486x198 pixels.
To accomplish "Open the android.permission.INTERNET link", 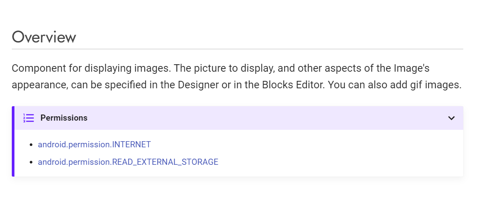I will 94,144.
